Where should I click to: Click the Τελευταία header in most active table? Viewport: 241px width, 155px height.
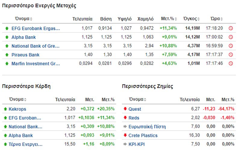pos(82,19)
